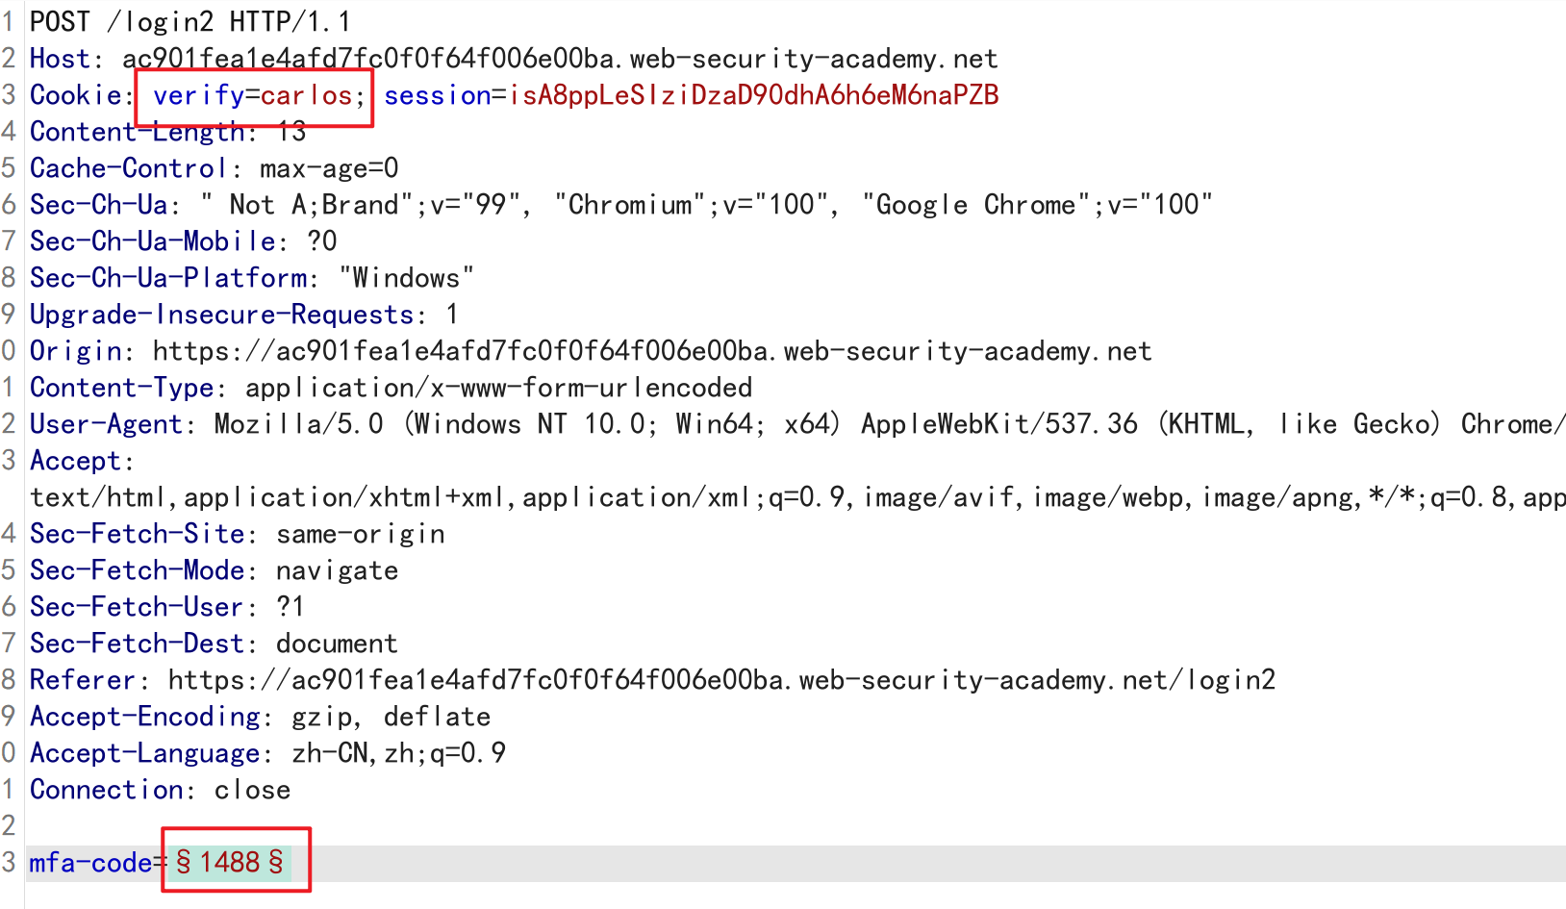Click the POST /login2 HTTP/1.1 request line
The height and width of the screenshot is (909, 1566).
(190, 22)
